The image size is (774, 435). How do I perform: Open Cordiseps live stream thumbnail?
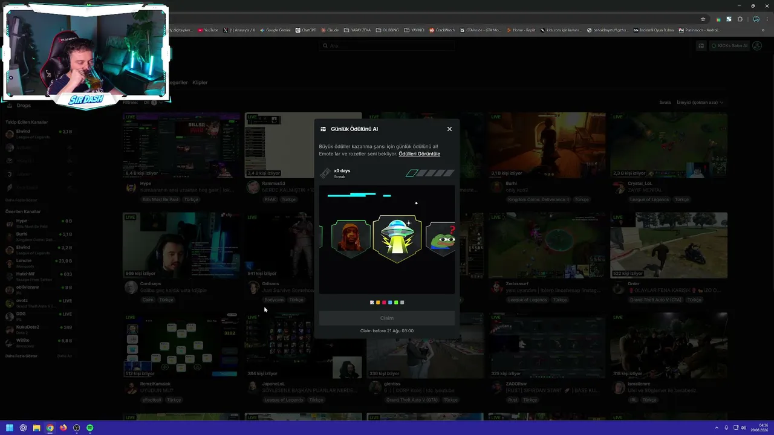[181, 245]
